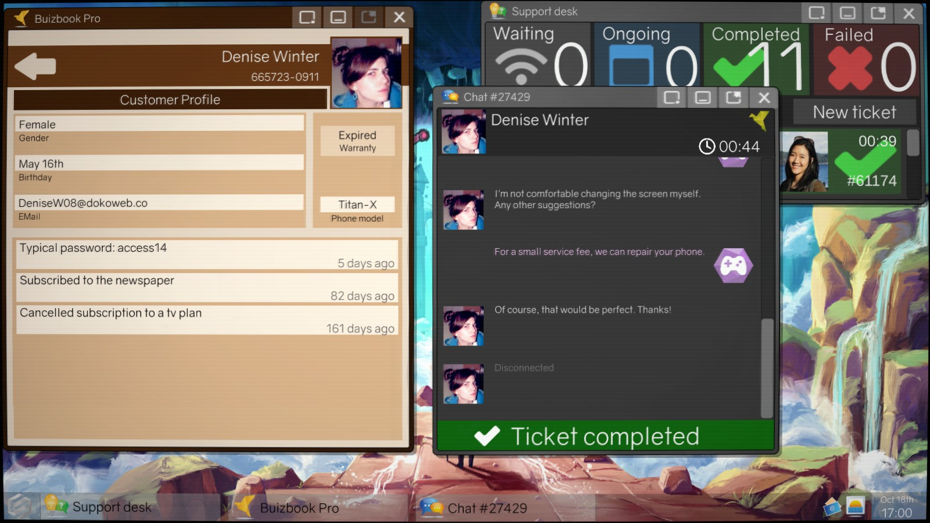Click the May 16th birthday field
Viewport: 930px width, 523px height.
coord(159,163)
